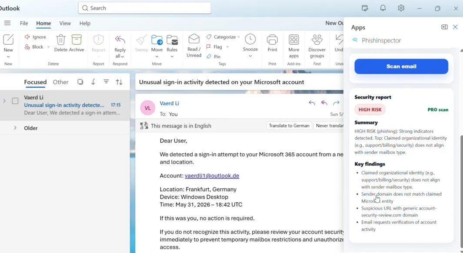Switch to the View tab

(x=65, y=23)
